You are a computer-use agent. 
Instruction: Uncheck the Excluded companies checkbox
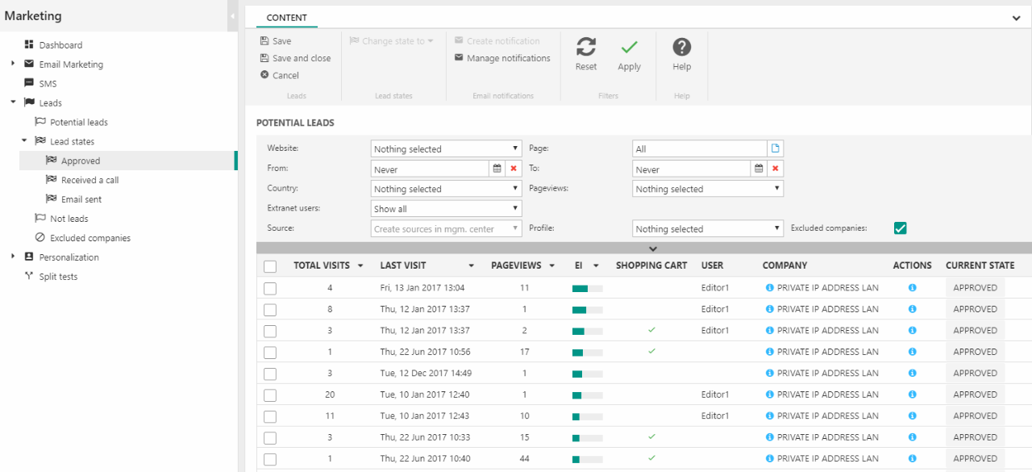pos(901,228)
